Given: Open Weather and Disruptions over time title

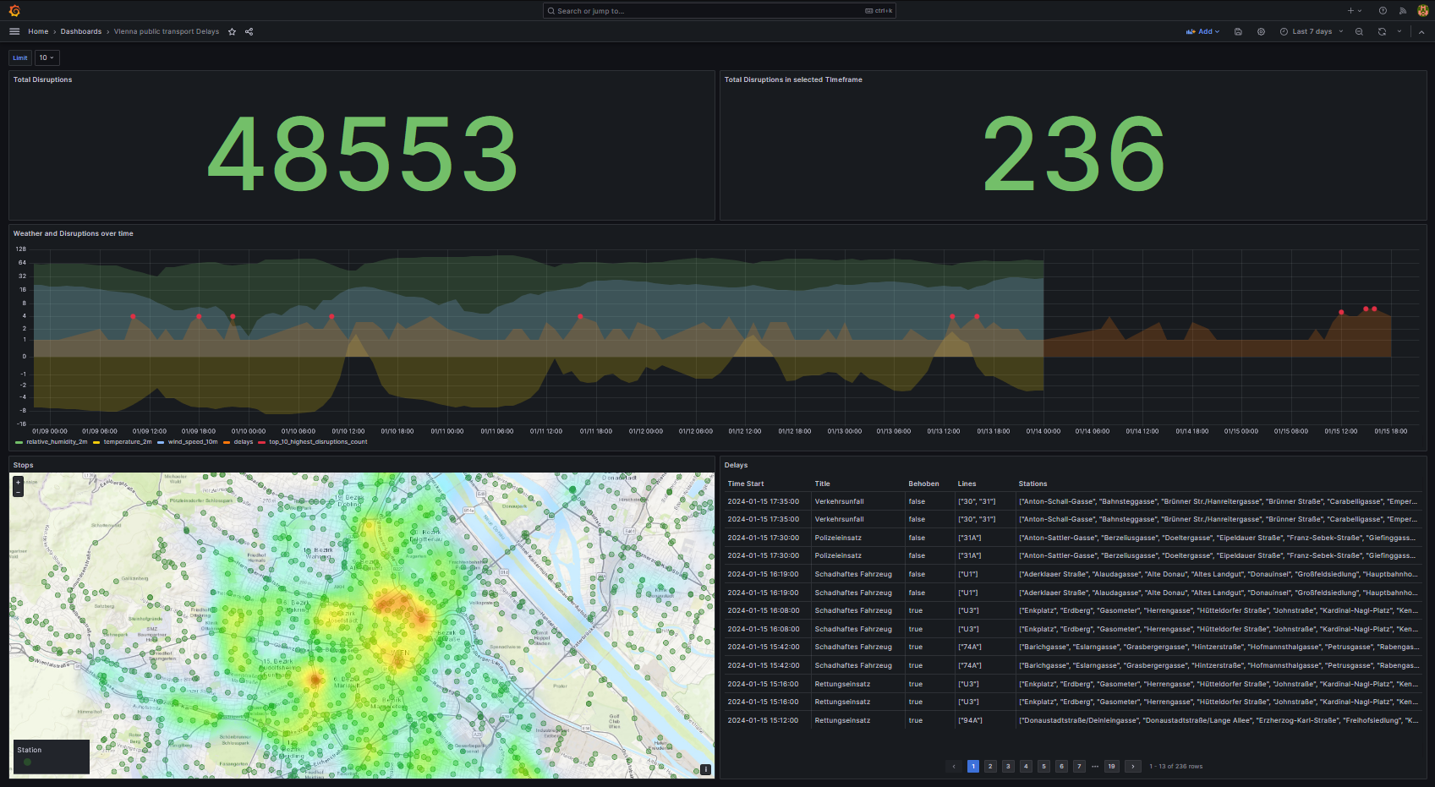Looking at the screenshot, I should (73, 233).
